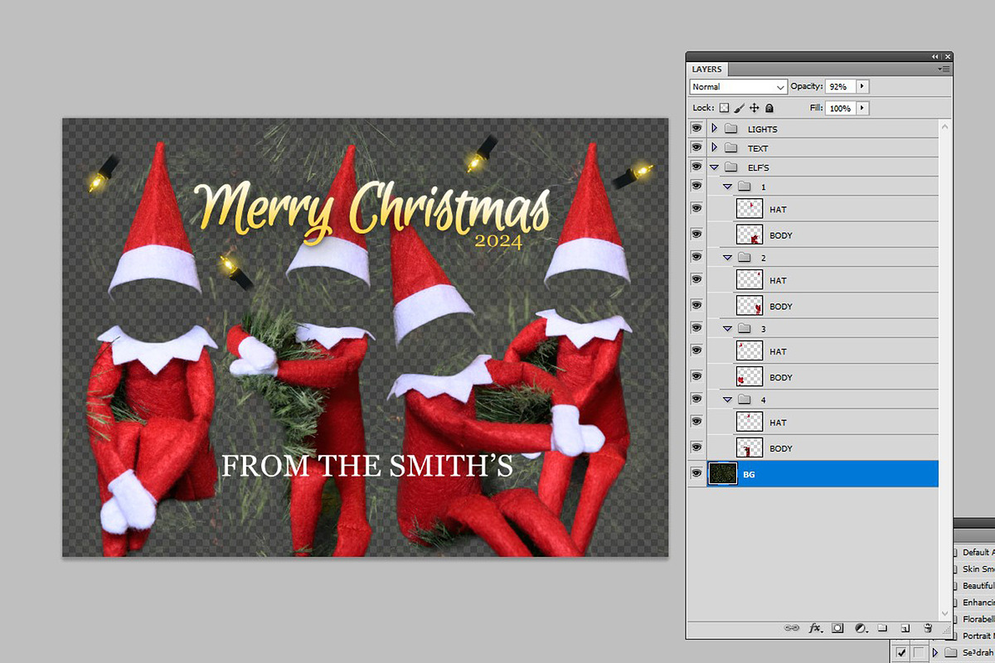Collapse group 1
Screen dimensions: 995x663
[727, 186]
